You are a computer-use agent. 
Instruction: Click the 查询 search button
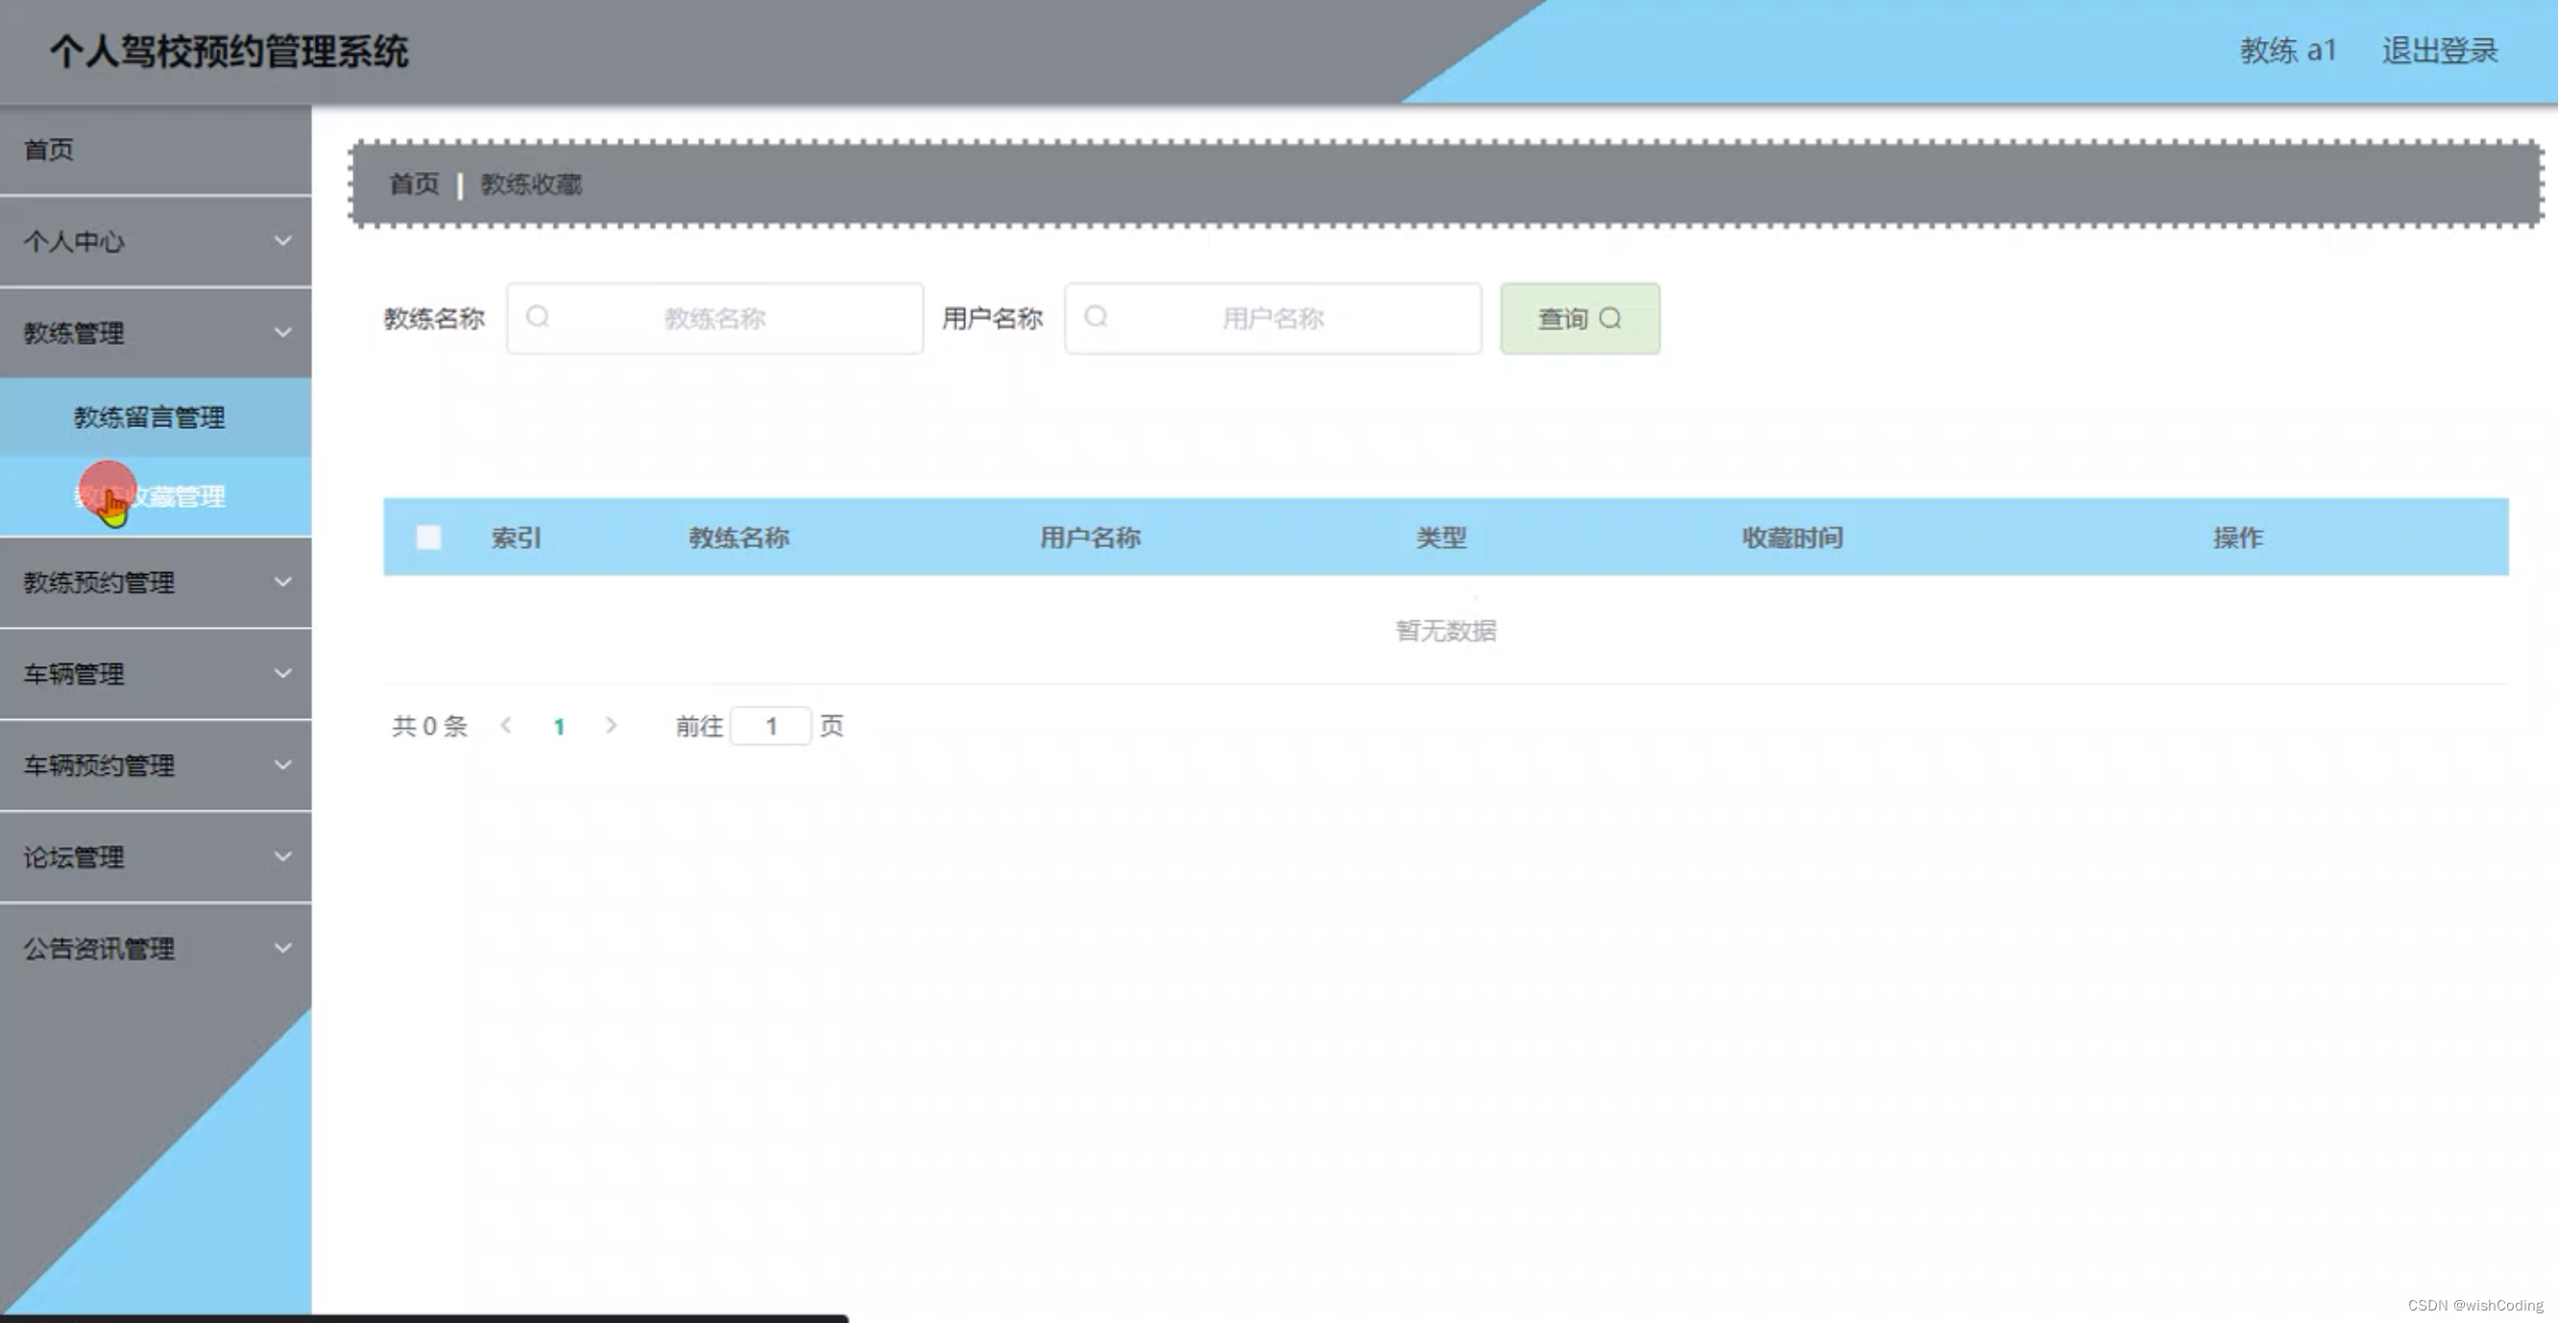[x=1580, y=318]
